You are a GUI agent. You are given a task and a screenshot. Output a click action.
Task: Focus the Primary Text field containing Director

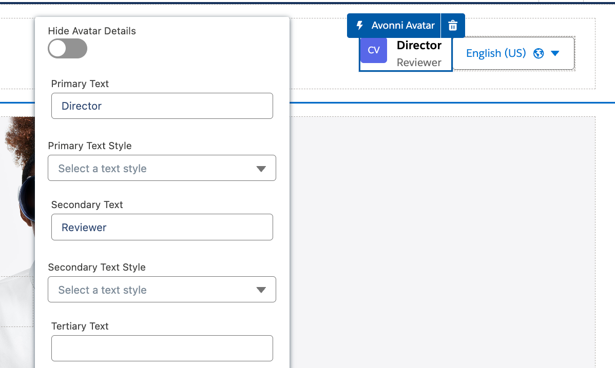click(x=162, y=106)
